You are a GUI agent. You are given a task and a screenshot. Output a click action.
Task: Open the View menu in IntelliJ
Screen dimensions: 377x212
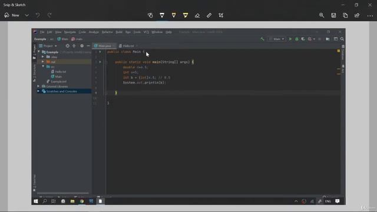(58, 32)
